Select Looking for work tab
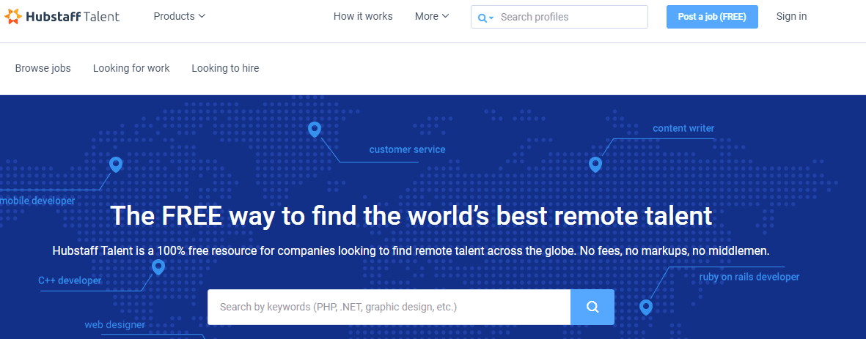 (131, 68)
